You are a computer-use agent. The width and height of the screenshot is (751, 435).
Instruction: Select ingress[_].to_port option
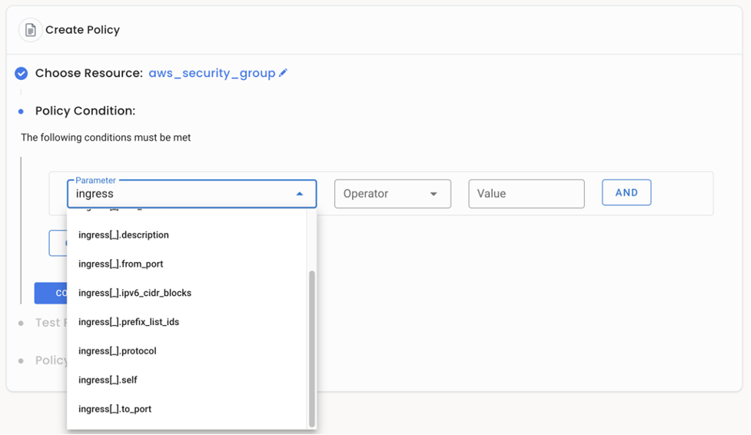pos(115,409)
